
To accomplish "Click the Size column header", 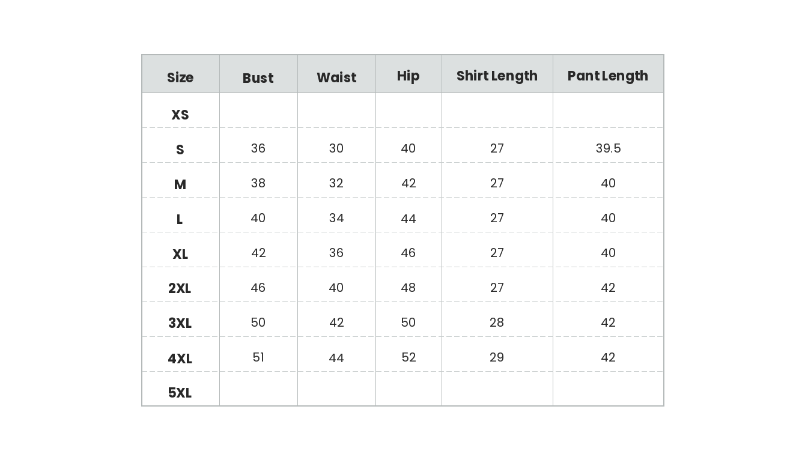I will tap(180, 77).
